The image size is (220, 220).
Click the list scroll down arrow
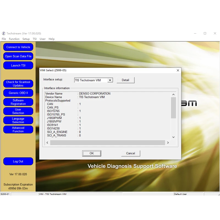point(174,137)
